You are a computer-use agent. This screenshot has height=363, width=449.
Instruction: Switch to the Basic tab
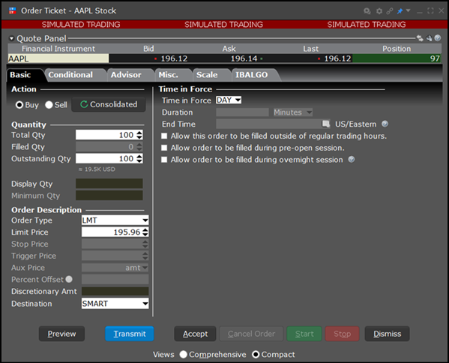click(20, 75)
